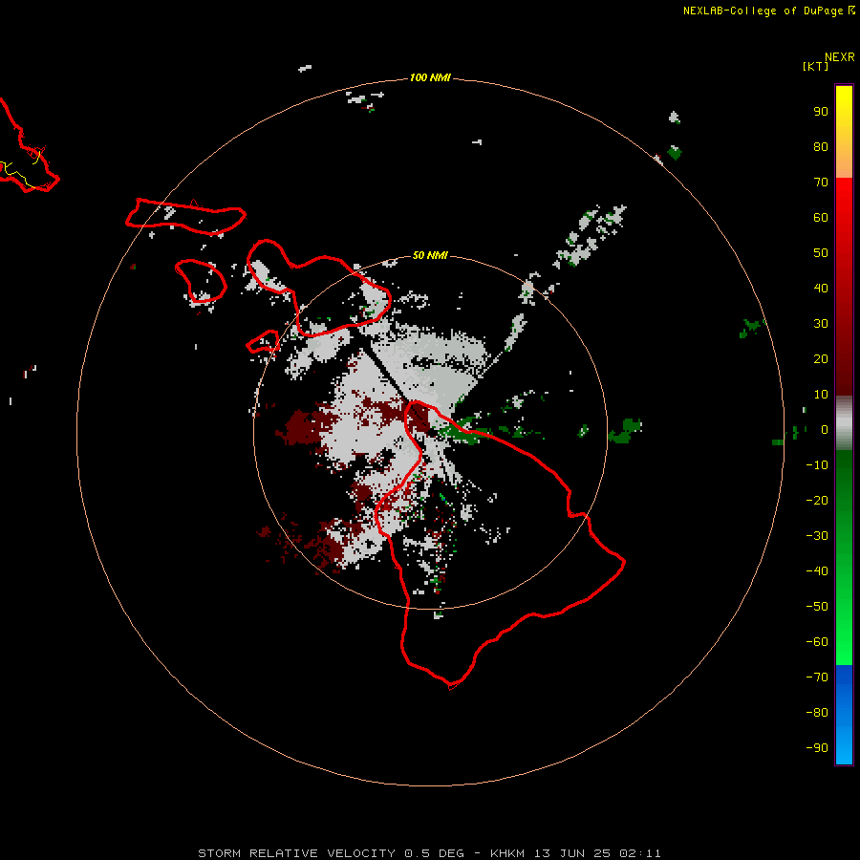Click the -50 value on velocity scale
The image size is (860, 860).
[817, 607]
